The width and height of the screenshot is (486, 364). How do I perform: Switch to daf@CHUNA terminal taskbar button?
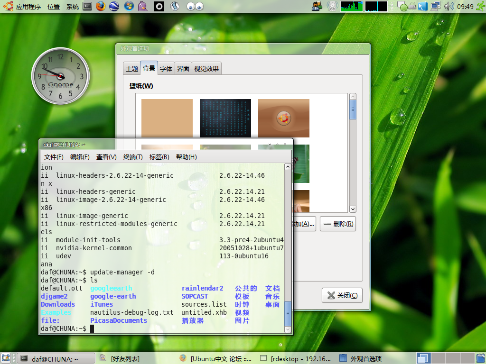click(x=56, y=358)
